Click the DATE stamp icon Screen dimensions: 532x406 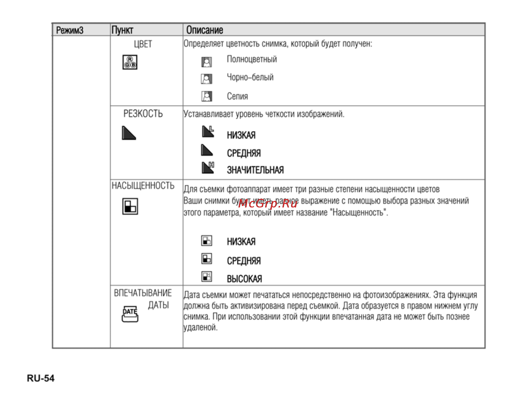pyautogui.click(x=130, y=314)
